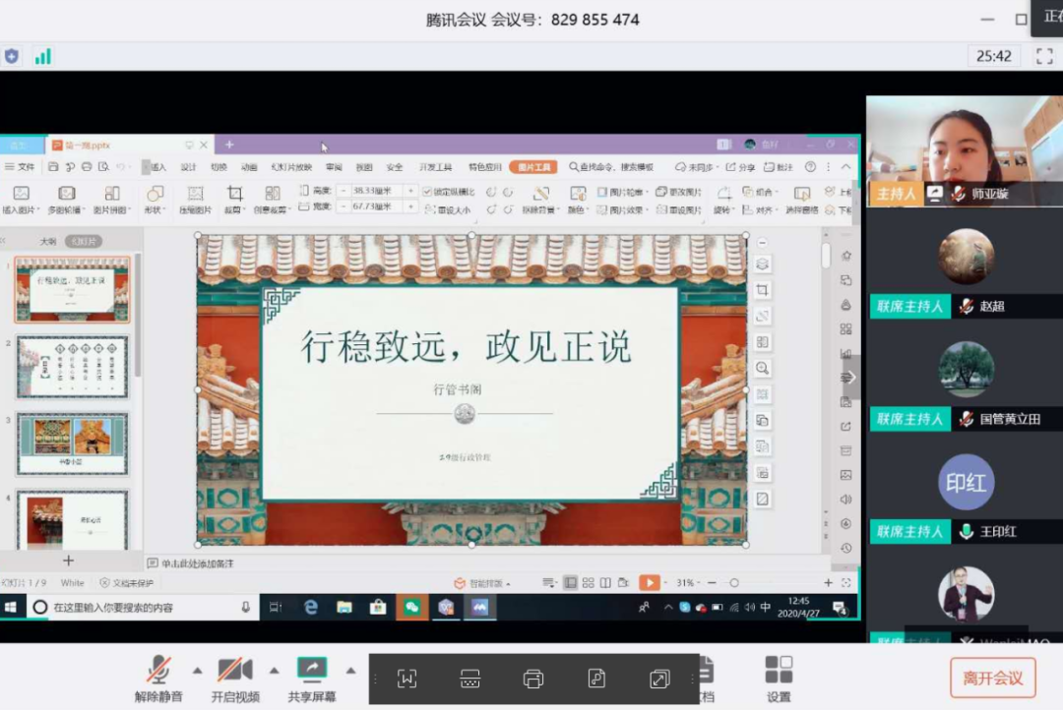Click the Change Picture (更改图片) button
The image size is (1063, 710).
(678, 192)
